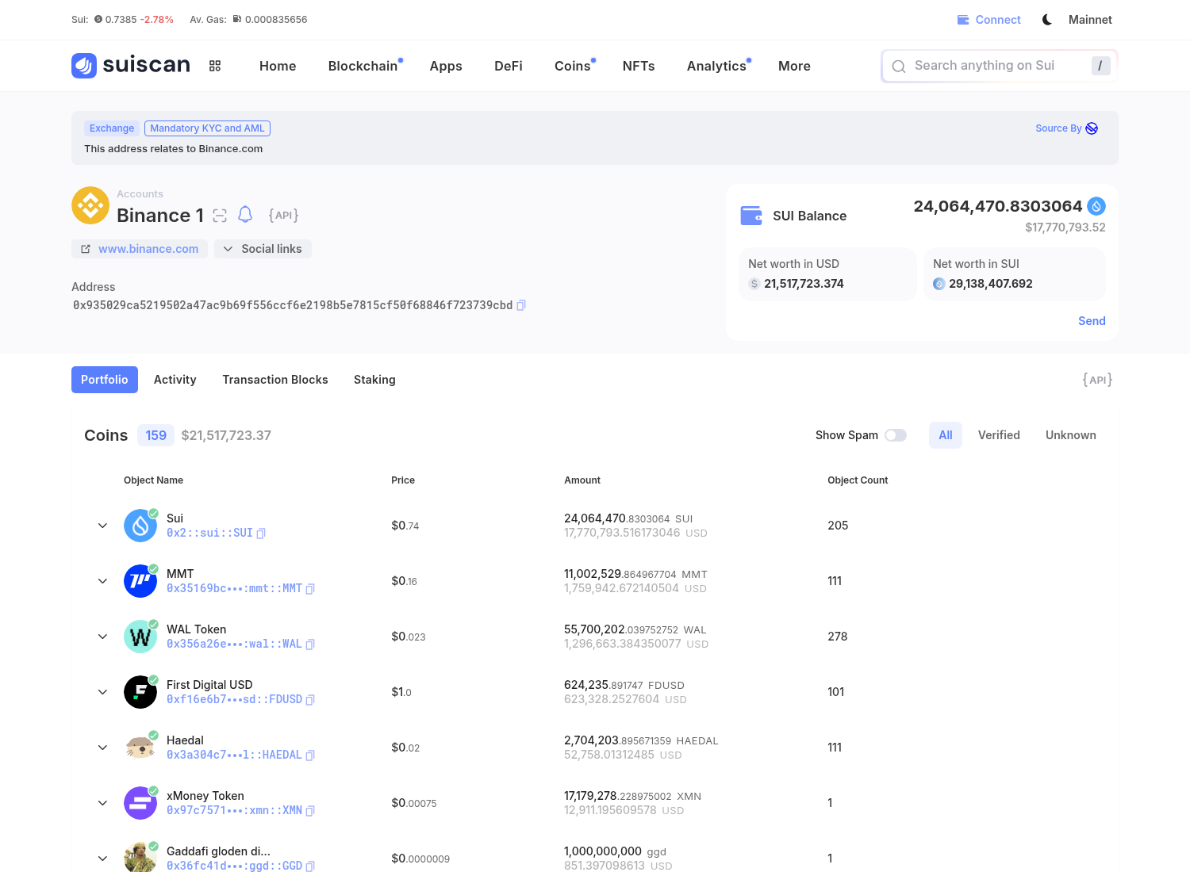The height and width of the screenshot is (872, 1190).
Task: Click the Sui coin logo
Action: [x=140, y=526]
